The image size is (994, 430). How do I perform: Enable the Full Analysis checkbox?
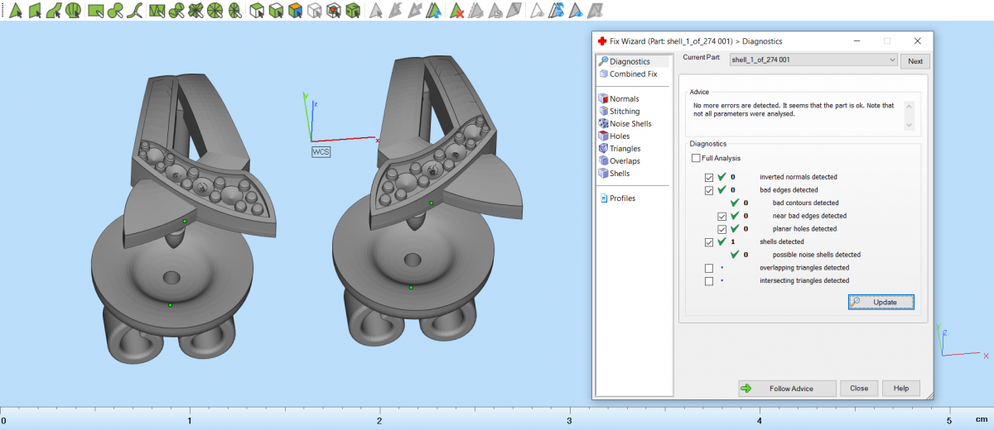[696, 158]
